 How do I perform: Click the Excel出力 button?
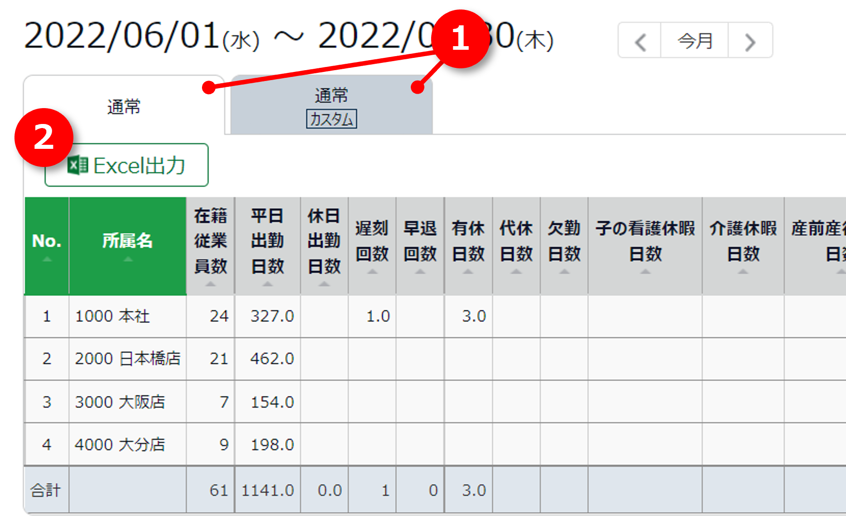(127, 165)
